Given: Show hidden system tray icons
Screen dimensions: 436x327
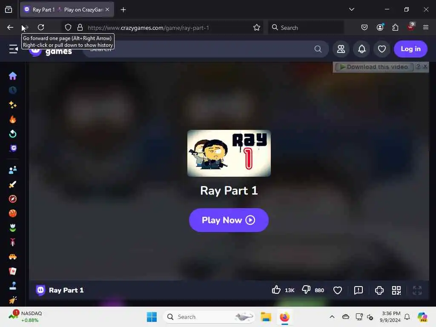Looking at the screenshot, I should [332, 317].
